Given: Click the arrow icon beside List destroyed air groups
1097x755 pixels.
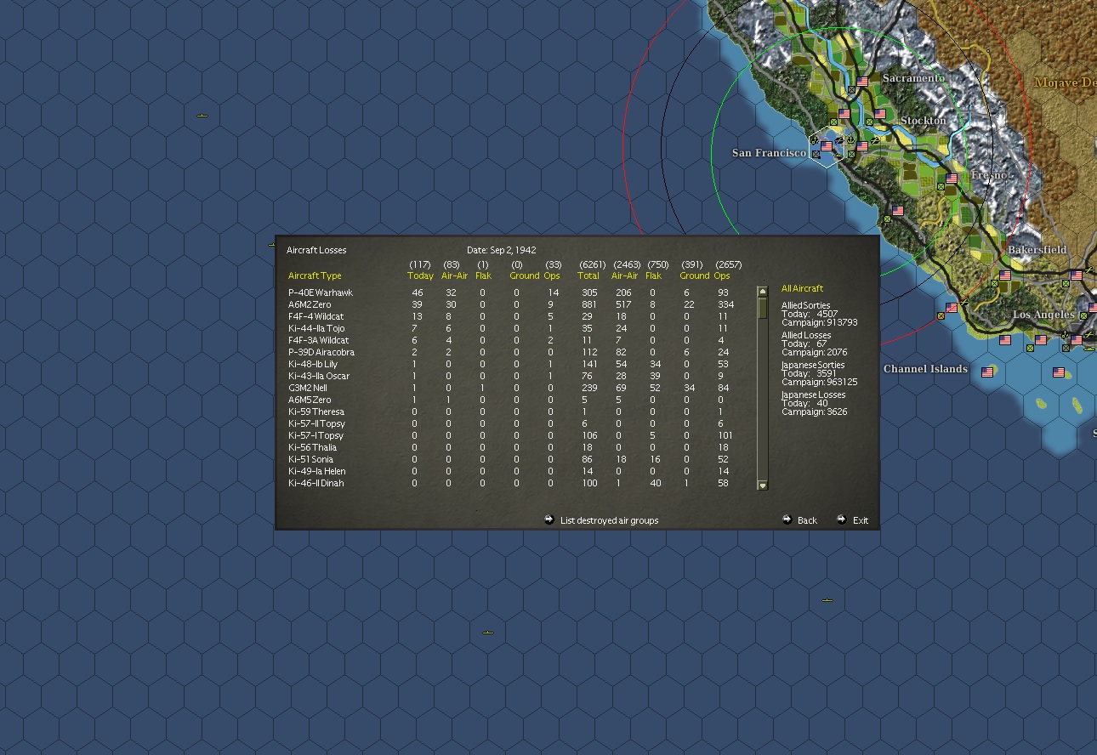Looking at the screenshot, I should tap(550, 519).
